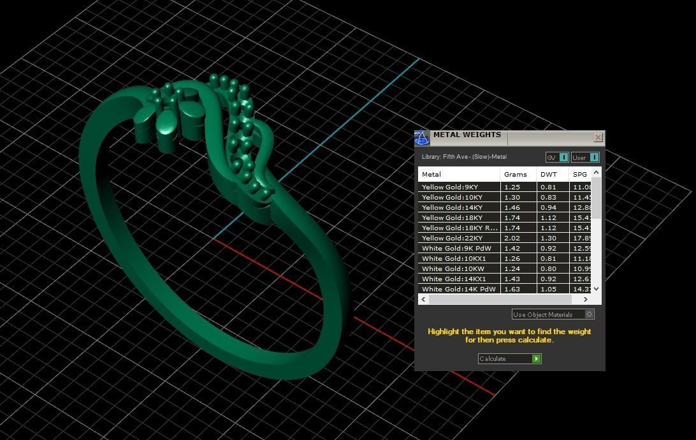Select the White Gold:10KX1 row
The height and width of the screenshot is (440, 696).
click(504, 258)
